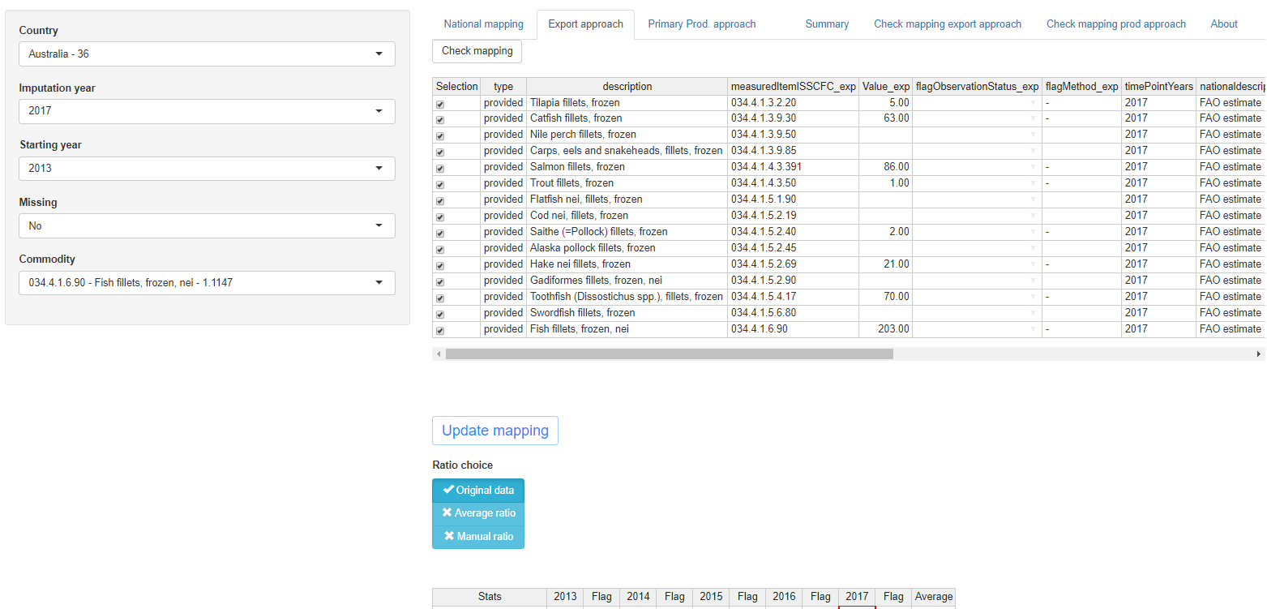The image size is (1267, 609).
Task: Switch to the National mapping tab
Action: point(483,24)
